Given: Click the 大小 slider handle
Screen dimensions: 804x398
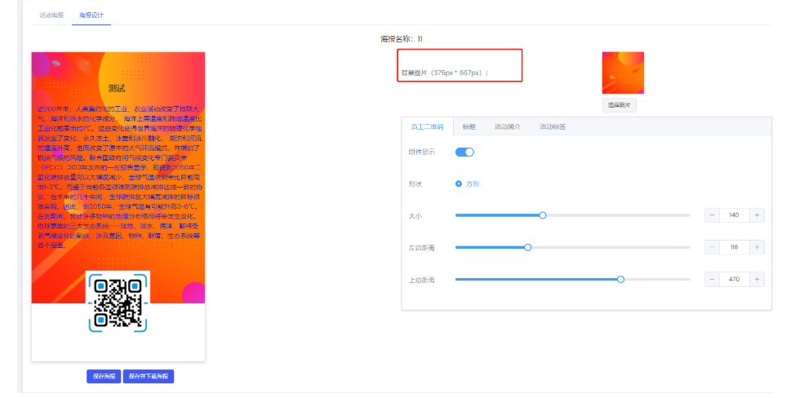Looking at the screenshot, I should coord(543,215).
